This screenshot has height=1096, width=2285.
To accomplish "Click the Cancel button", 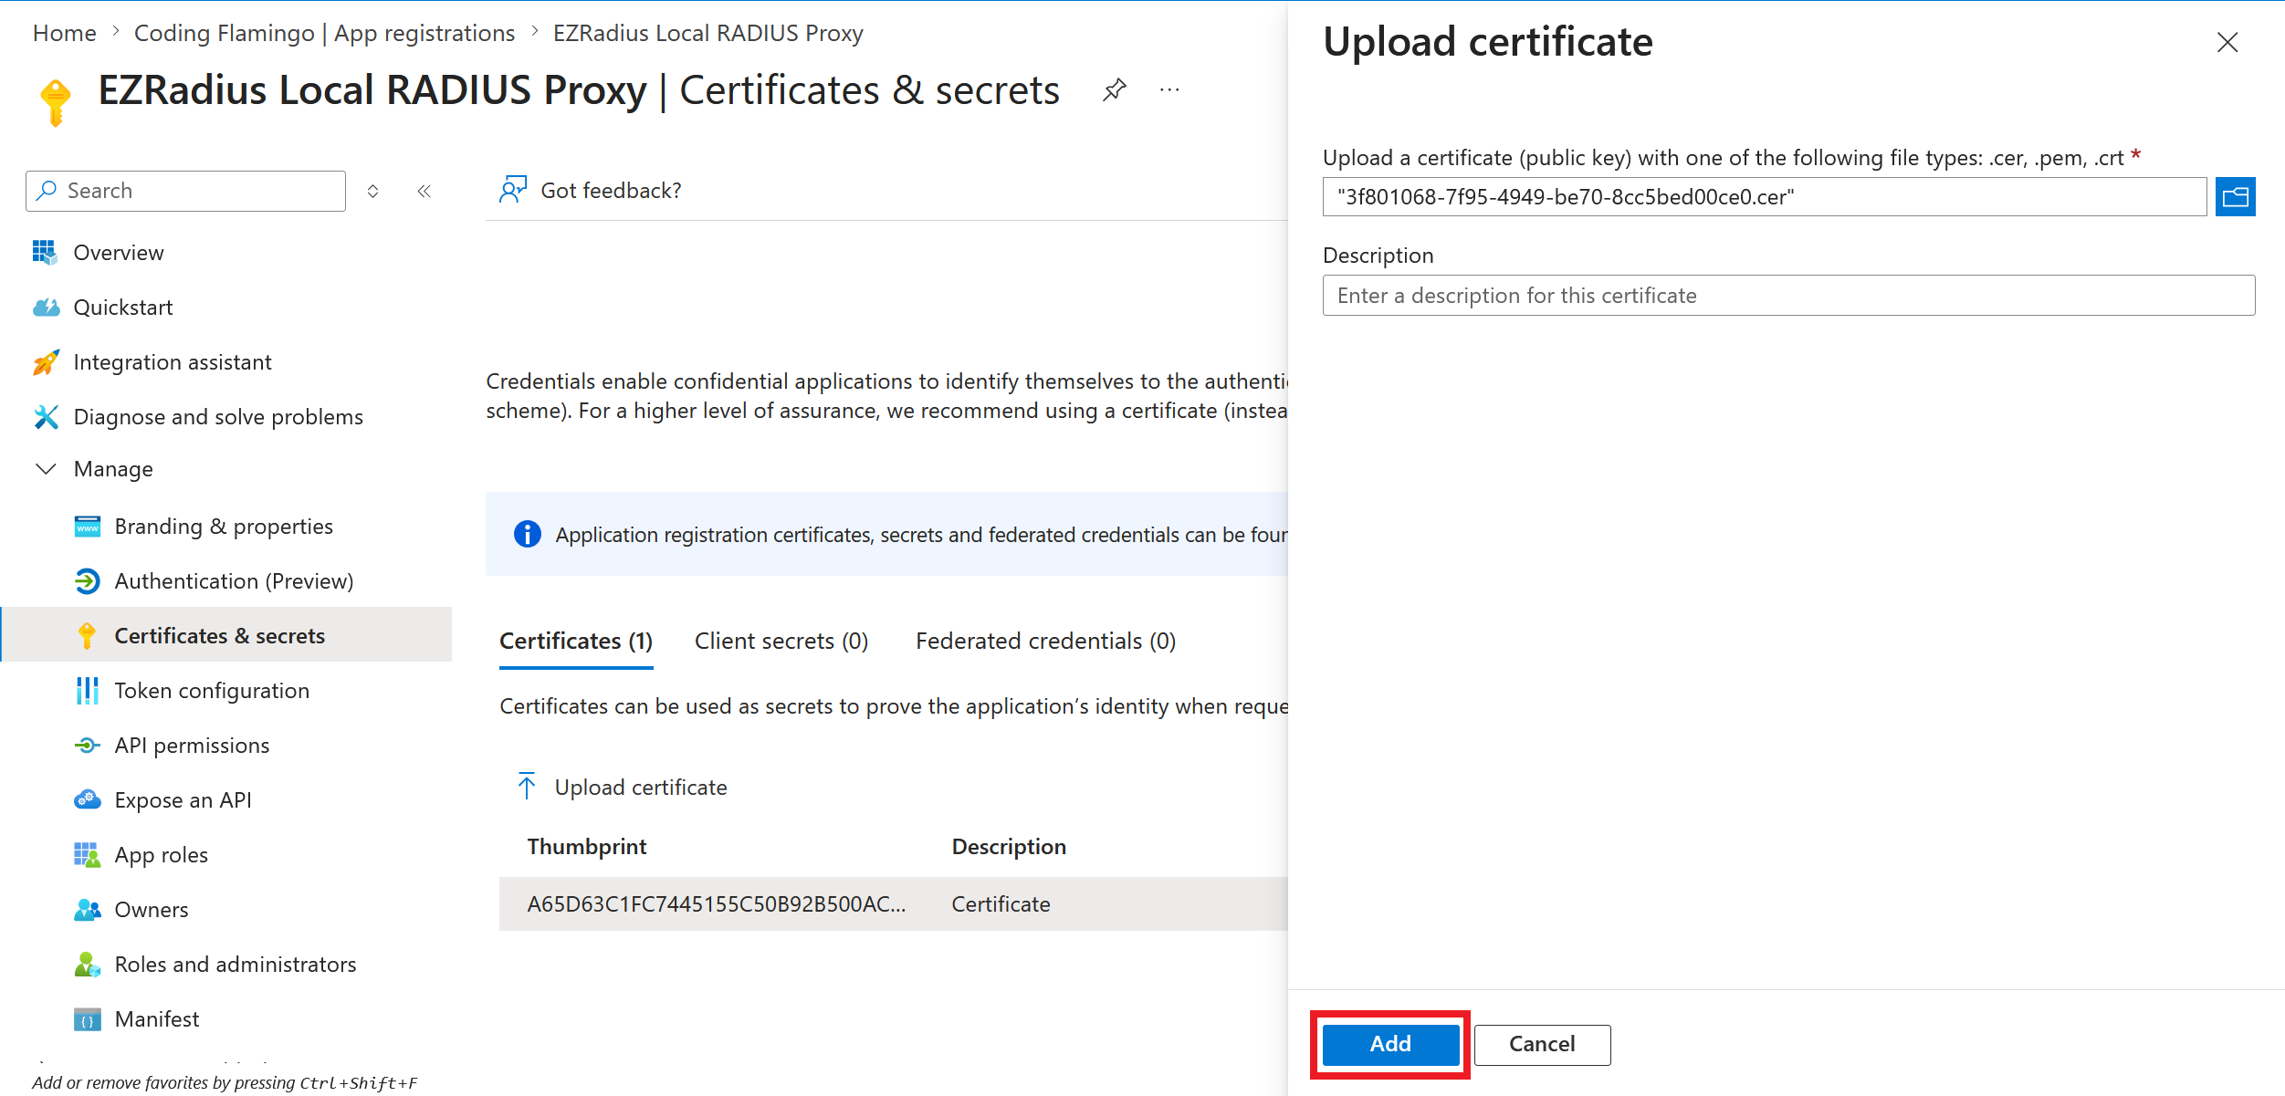I will 1542,1044.
